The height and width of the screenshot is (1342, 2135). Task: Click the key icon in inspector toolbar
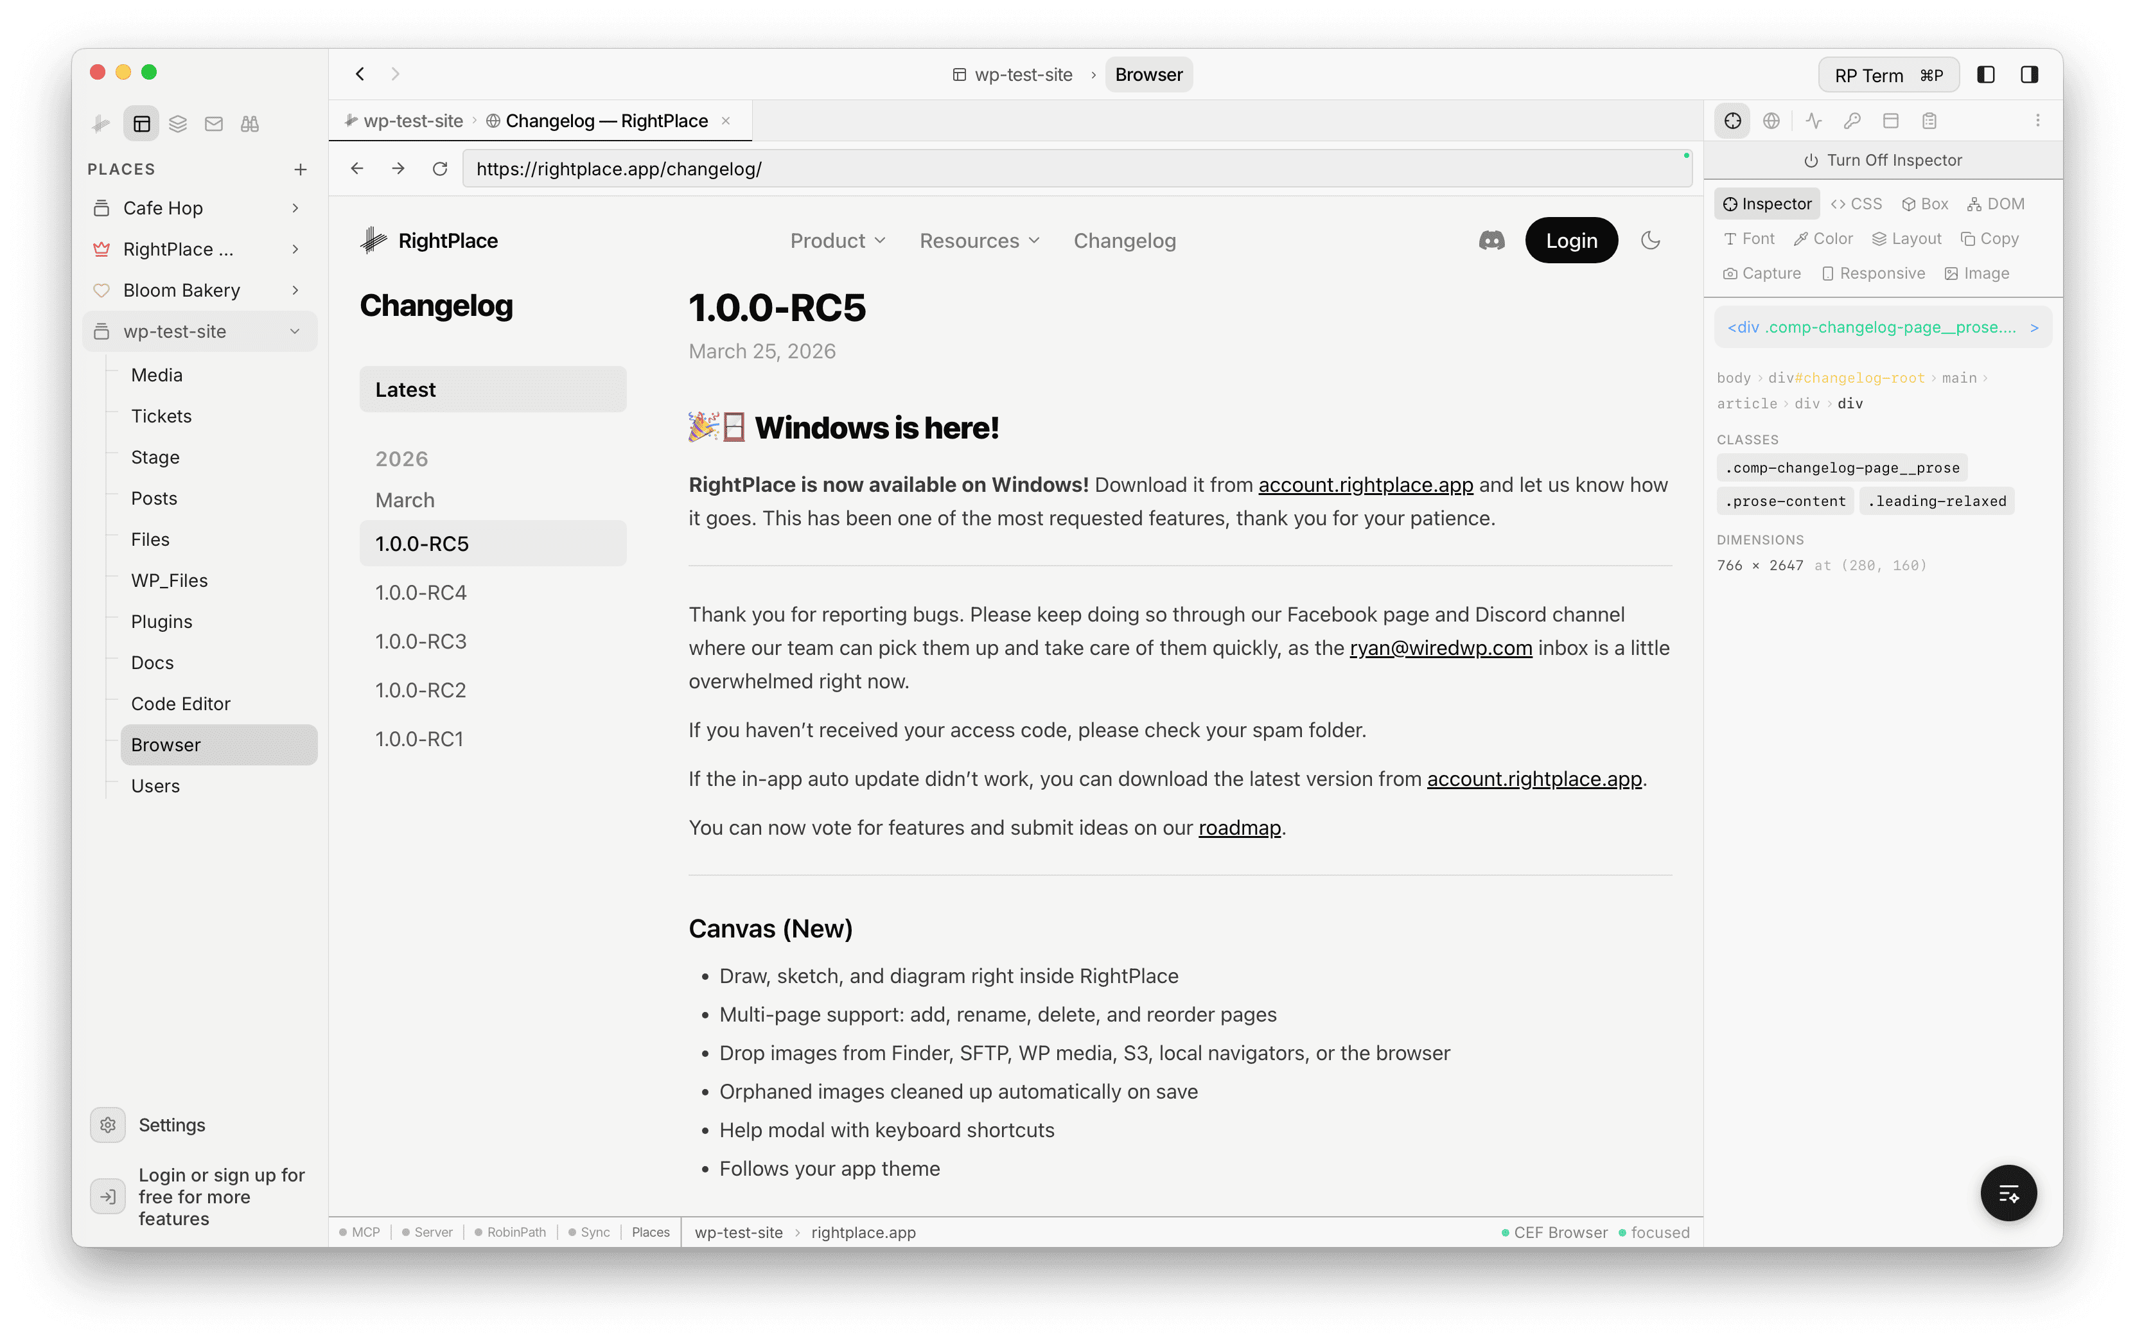1852,121
